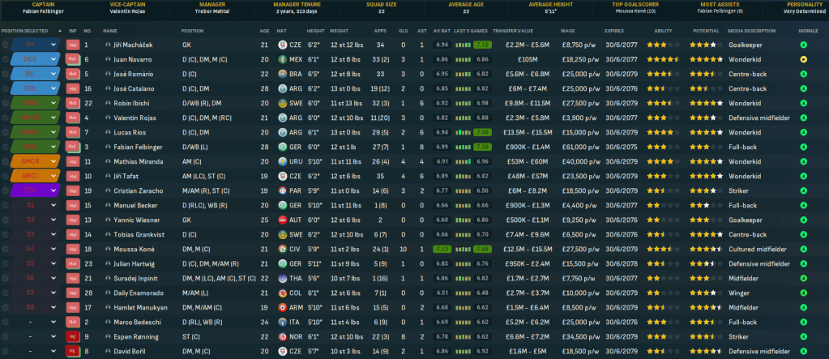Viewport: 829px width, 359px height.
Task: Click the Brazil flag in José Romário's row
Action: (x=282, y=74)
